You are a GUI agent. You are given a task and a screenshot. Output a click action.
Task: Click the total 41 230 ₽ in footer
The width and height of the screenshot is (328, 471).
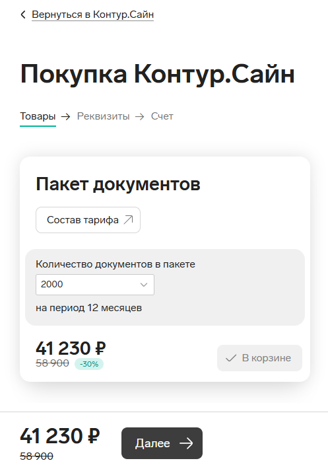[x=60, y=436]
